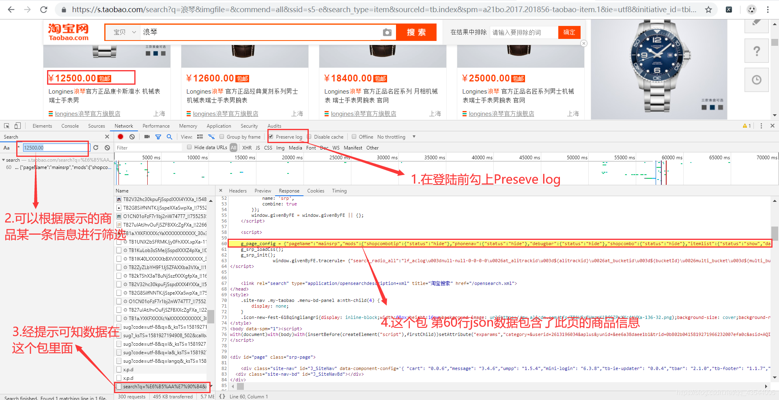Open the Cookies tab of the request
This screenshot has width=779, height=400.
[316, 191]
